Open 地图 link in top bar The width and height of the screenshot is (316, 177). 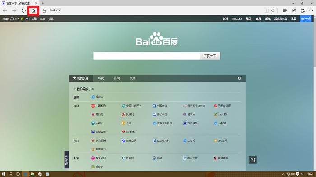click(x=249, y=18)
